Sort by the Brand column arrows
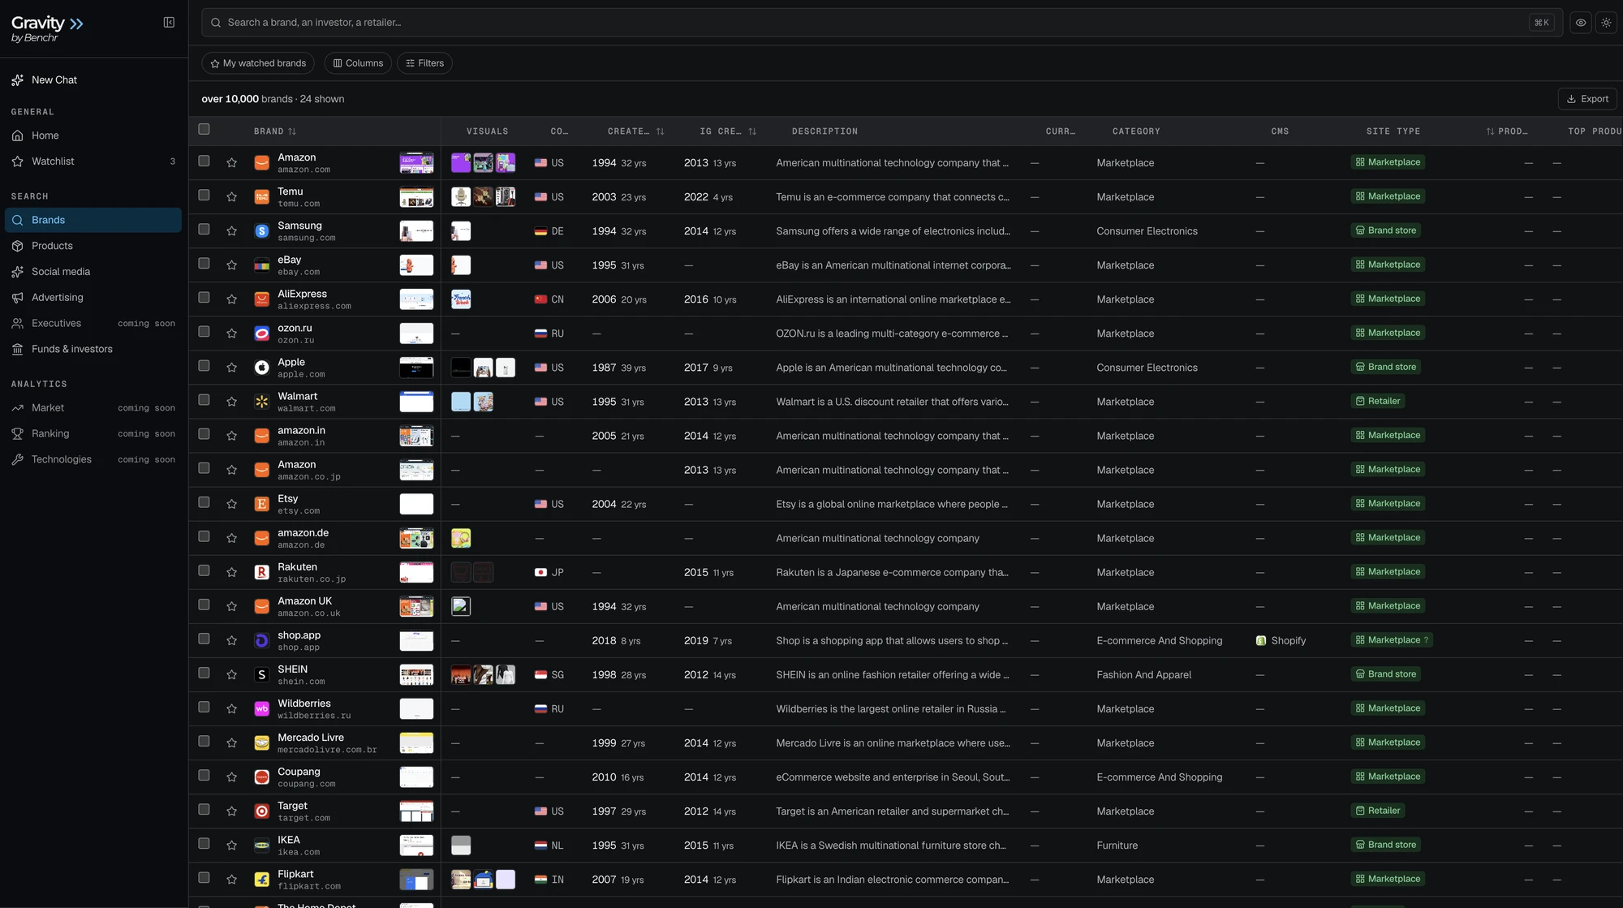Viewport: 1623px width, 908px height. [292, 131]
